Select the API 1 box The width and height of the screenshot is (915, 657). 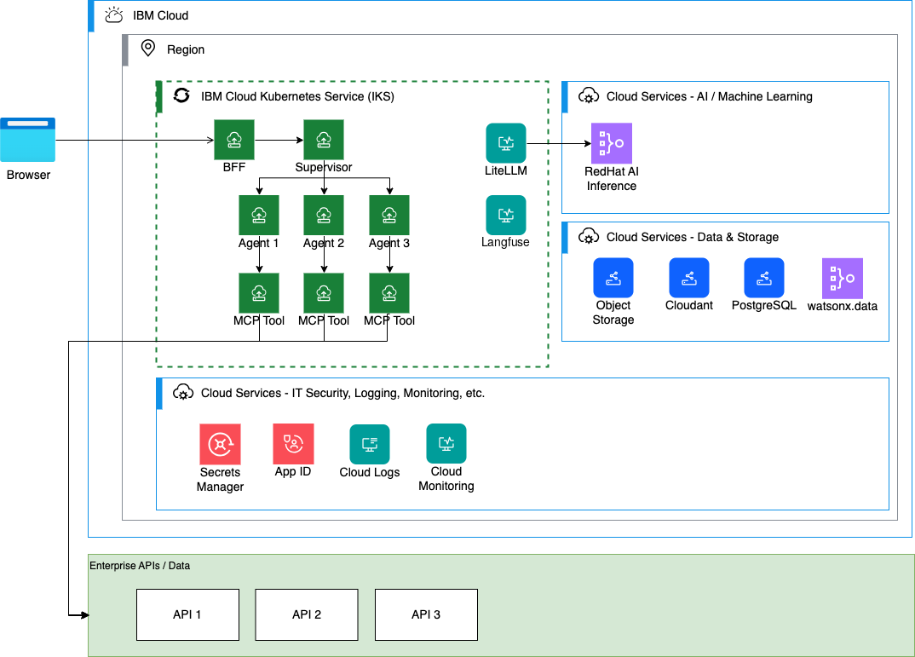click(x=188, y=614)
